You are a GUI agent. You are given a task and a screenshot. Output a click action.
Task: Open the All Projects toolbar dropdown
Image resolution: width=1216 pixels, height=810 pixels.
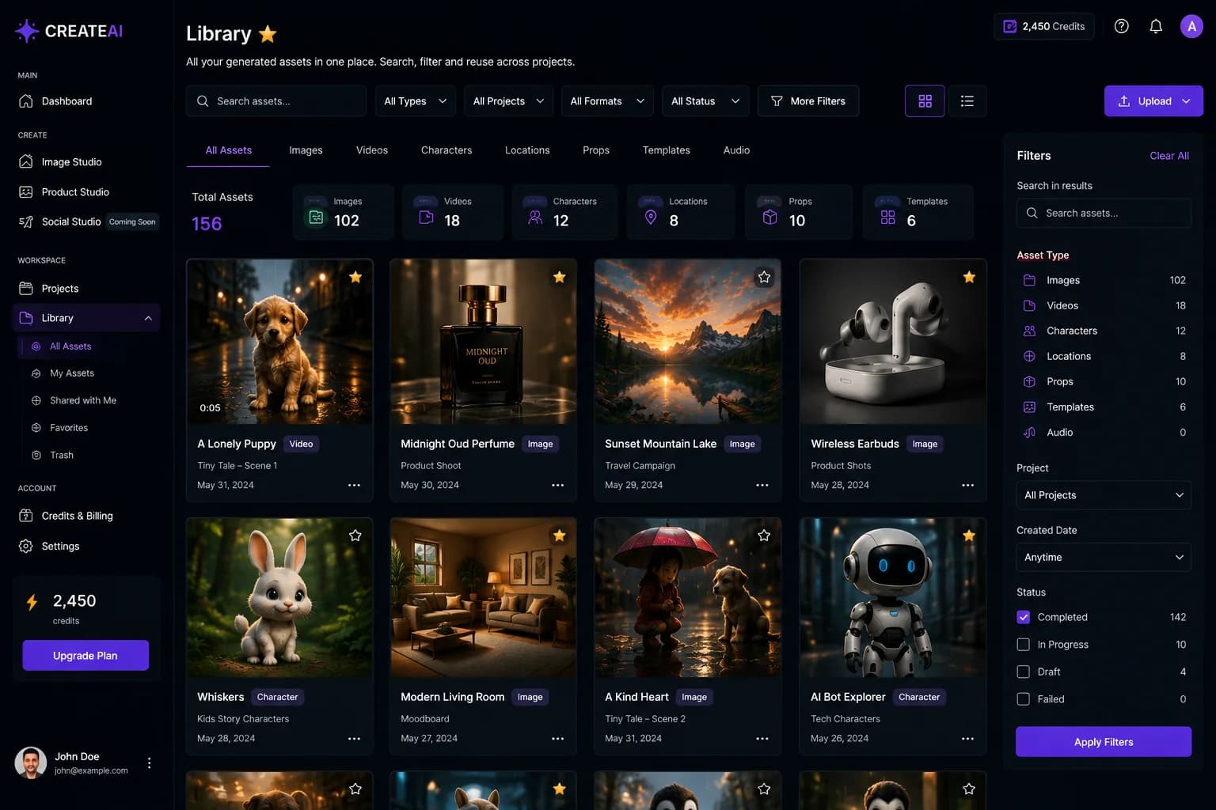508,101
